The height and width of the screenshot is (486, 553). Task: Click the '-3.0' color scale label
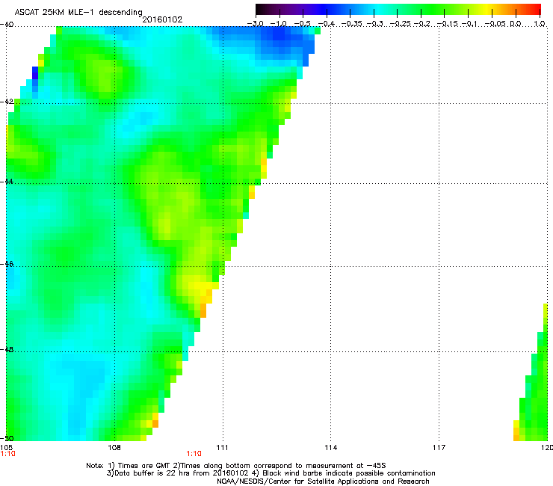pyautogui.click(x=255, y=24)
